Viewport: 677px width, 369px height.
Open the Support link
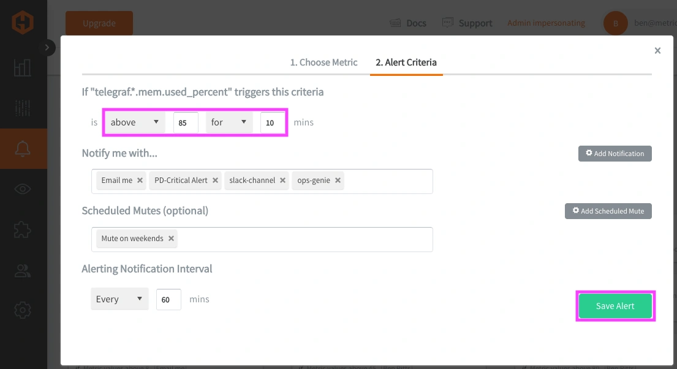tap(467, 23)
